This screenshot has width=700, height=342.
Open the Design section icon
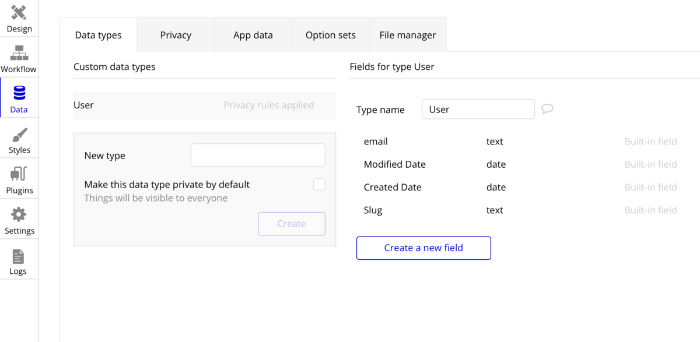coord(19,12)
